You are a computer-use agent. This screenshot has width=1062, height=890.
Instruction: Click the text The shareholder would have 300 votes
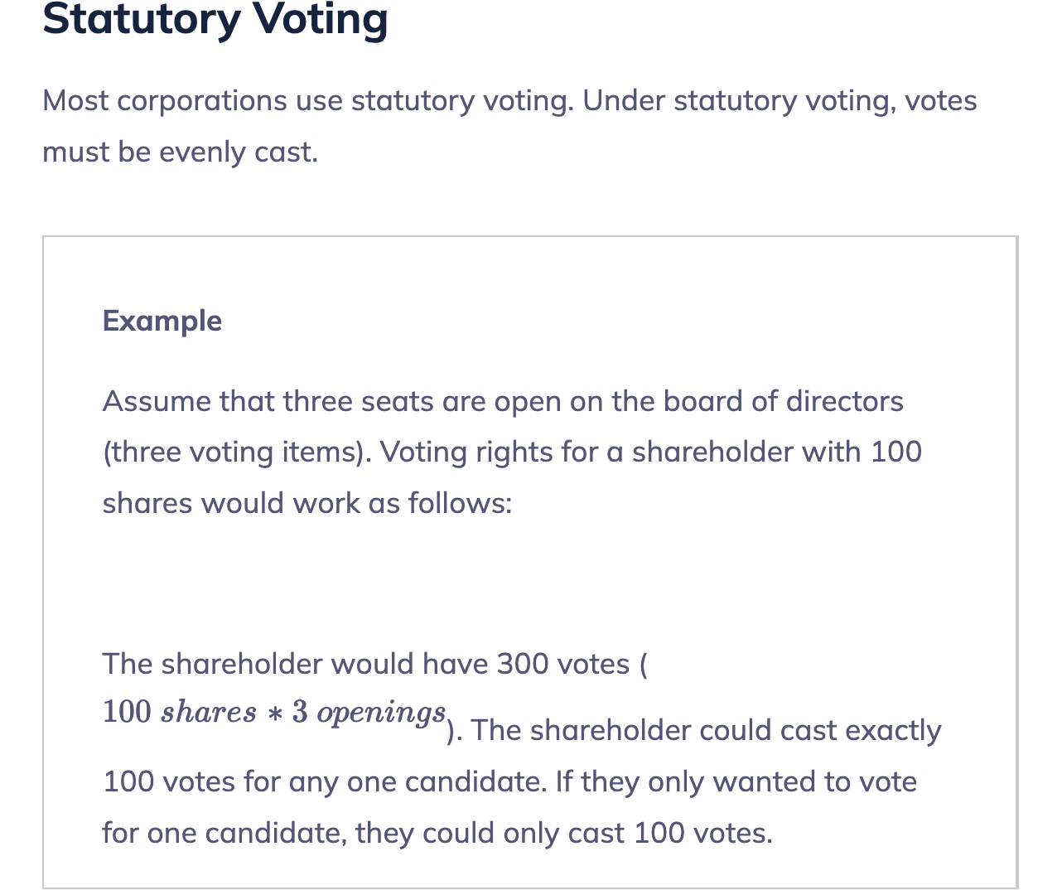coord(366,664)
